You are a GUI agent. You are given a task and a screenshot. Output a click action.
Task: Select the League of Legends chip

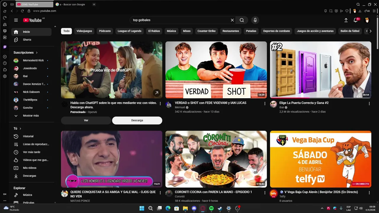pos(130,31)
